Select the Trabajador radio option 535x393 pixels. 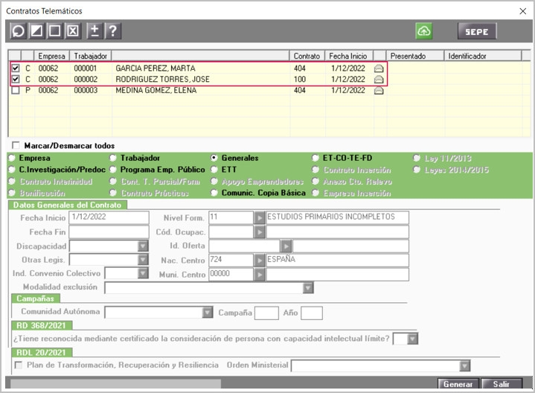click(113, 158)
